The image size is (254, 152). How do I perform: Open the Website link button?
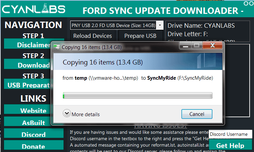[28, 109]
